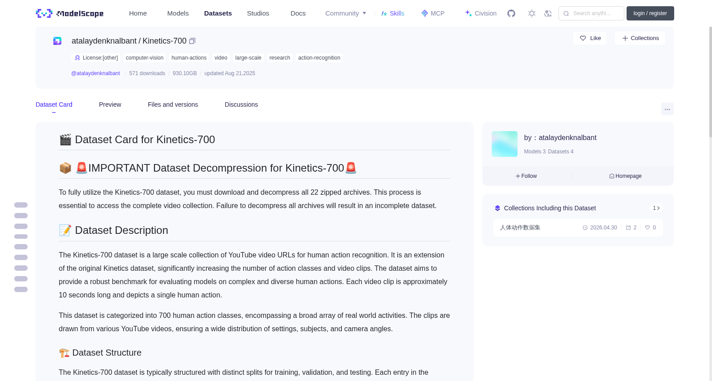Copy the dataset name with the copy icon
The width and height of the screenshot is (712, 381).
tap(192, 41)
